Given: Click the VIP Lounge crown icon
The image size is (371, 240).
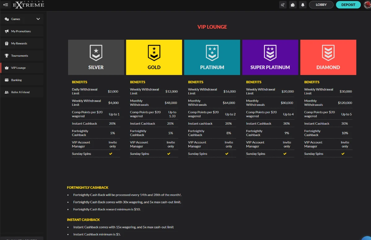Looking at the screenshot, I should click(x=6, y=68).
